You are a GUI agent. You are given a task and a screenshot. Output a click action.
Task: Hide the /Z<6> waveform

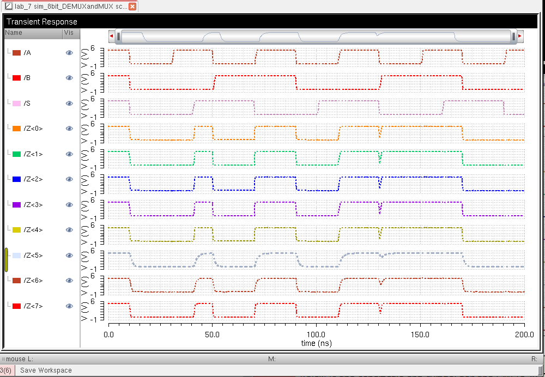(x=69, y=281)
